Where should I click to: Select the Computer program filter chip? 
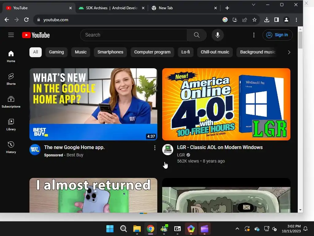click(152, 52)
